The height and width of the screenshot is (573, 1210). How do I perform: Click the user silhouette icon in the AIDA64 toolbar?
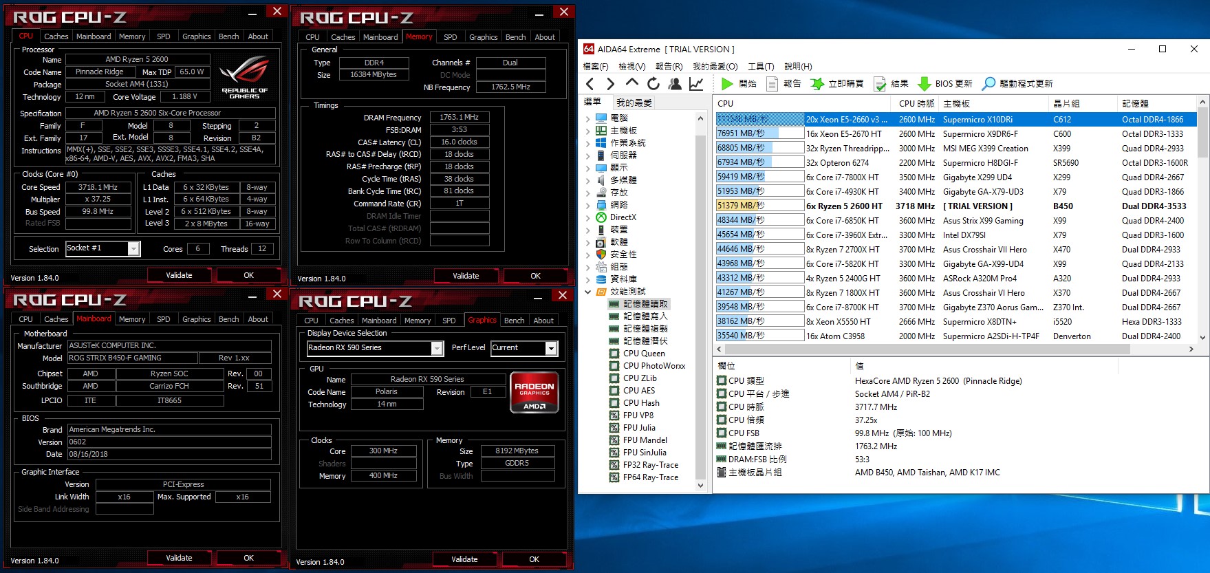pos(675,83)
